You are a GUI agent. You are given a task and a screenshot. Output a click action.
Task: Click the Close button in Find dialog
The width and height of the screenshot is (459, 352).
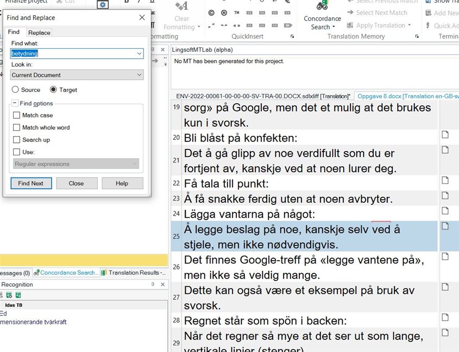coord(77,183)
